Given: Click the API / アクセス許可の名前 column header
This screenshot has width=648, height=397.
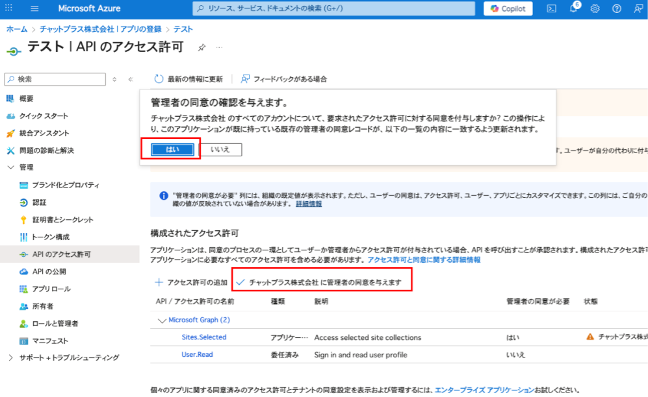Looking at the screenshot, I should pyautogui.click(x=195, y=302).
